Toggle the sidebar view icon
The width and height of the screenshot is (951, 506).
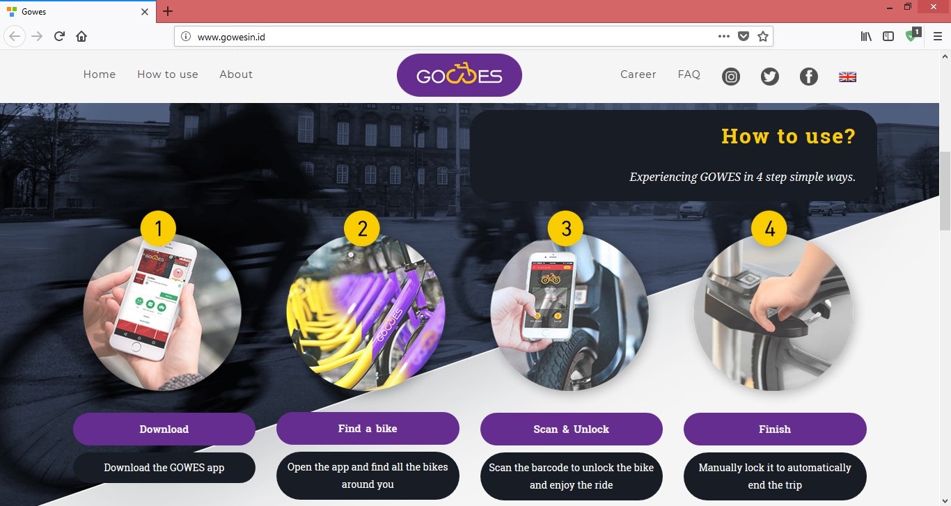point(888,36)
